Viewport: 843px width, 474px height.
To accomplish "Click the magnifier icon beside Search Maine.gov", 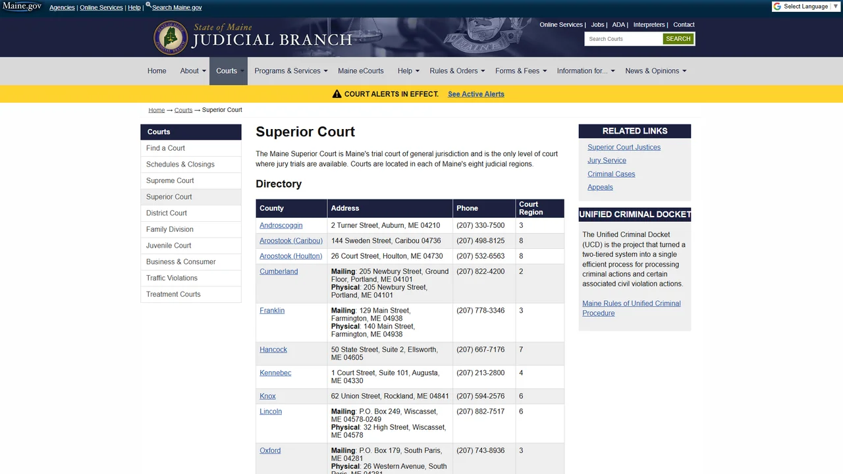I will pyautogui.click(x=148, y=6).
